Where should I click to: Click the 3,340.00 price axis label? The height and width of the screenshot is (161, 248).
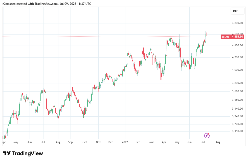pos(237,116)
